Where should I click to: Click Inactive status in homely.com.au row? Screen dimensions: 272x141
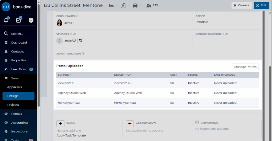[194, 103]
